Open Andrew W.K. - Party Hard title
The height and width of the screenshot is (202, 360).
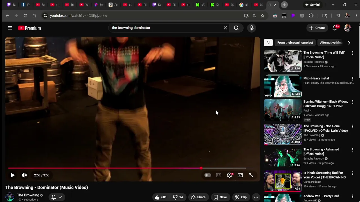321,196
